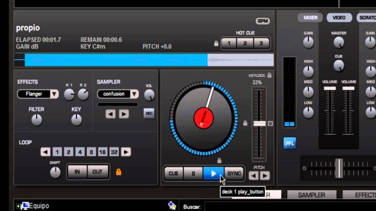Switch to the VIDEO panel tab
376x211 pixels.
tap(339, 18)
